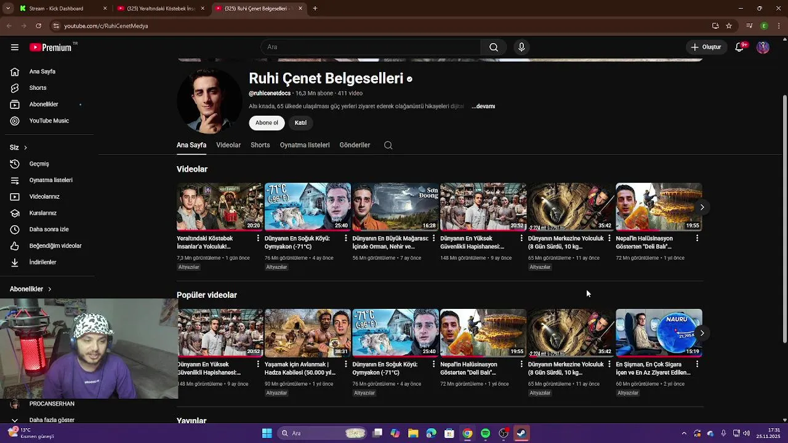This screenshot has height=443, width=788.
Task: Click the Katıl join button
Action: (x=300, y=123)
